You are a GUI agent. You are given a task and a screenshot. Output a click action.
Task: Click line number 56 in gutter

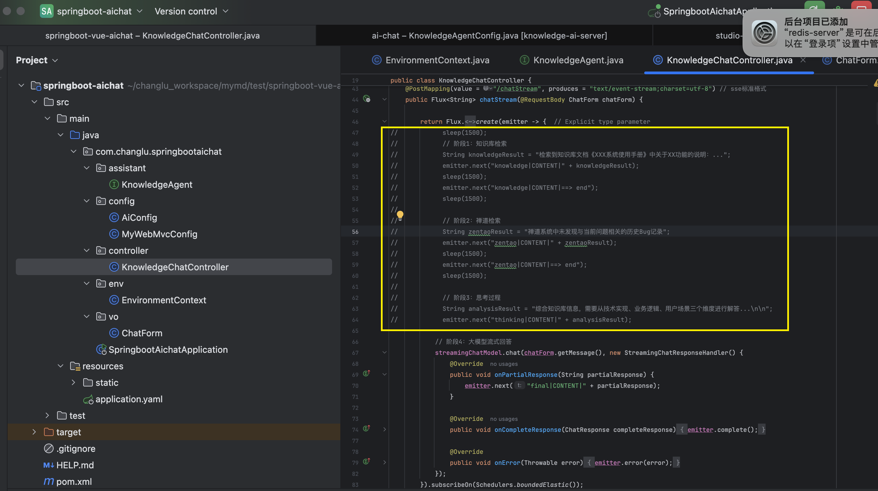[x=355, y=232]
